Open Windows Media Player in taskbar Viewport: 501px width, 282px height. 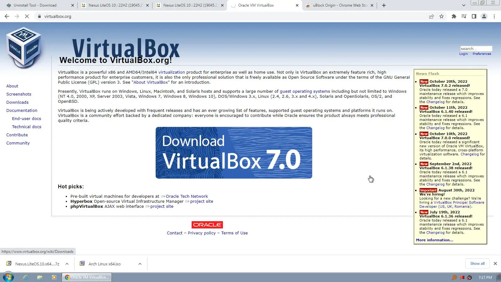tap(54, 277)
